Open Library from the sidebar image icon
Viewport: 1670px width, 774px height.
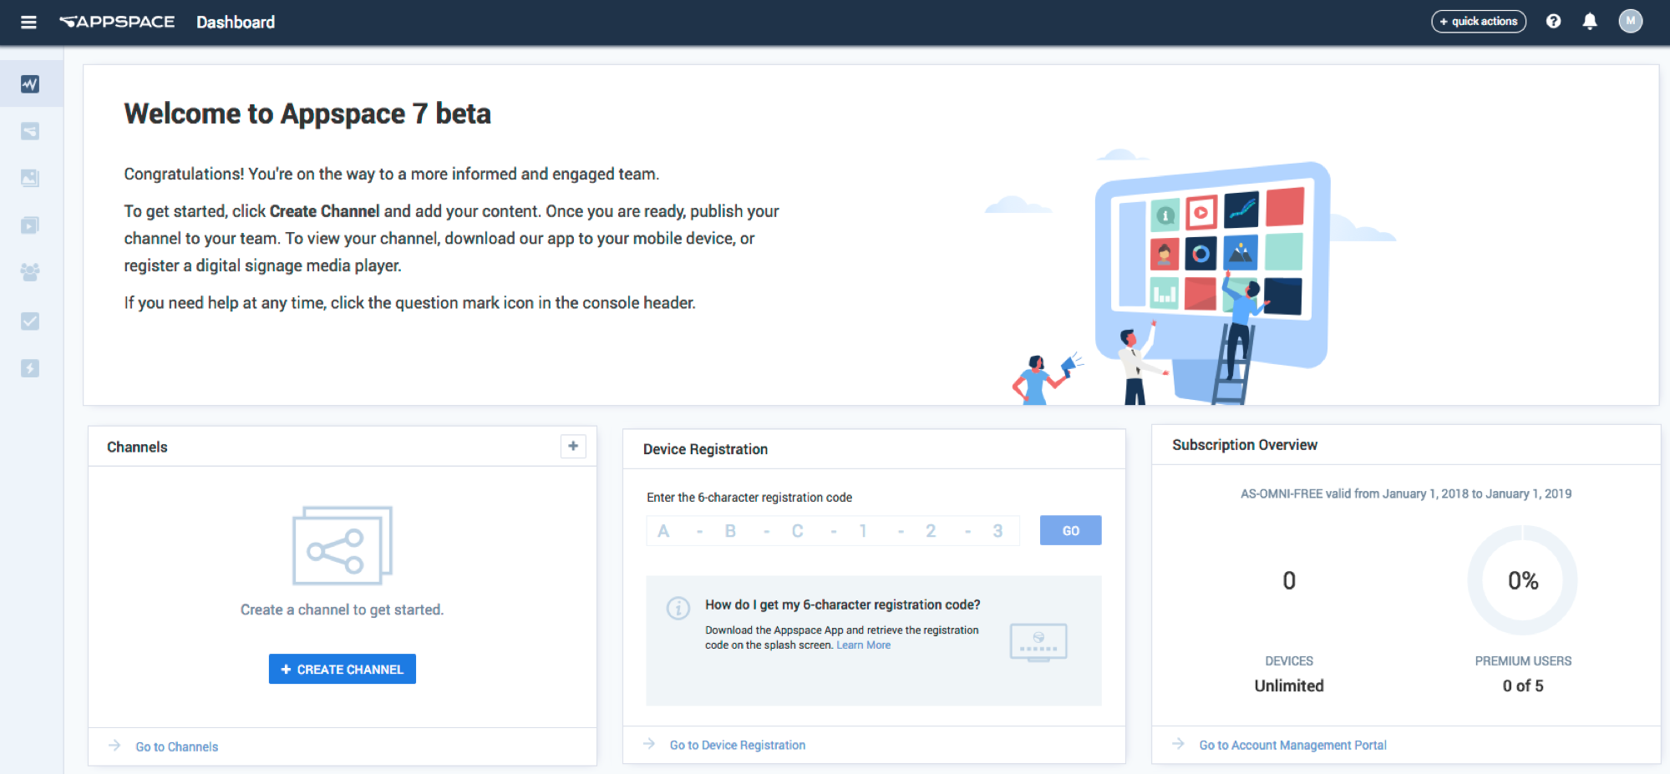pyautogui.click(x=30, y=178)
